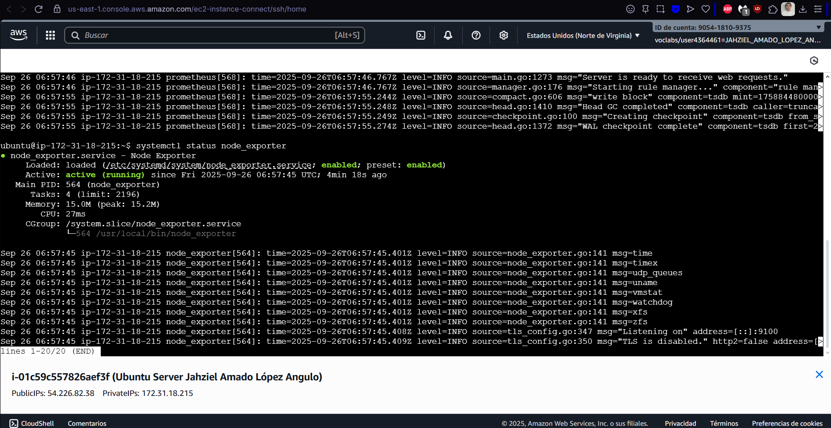Click the voclabs user account name
This screenshot has width=831, height=428.
[738, 40]
